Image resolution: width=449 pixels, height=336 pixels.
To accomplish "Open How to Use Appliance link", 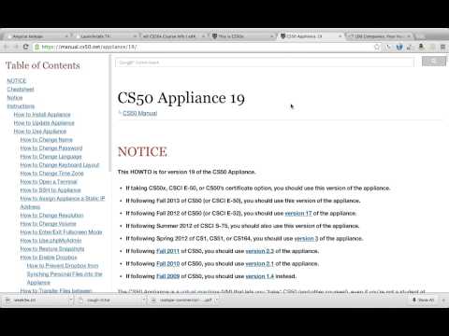I will (x=40, y=132).
